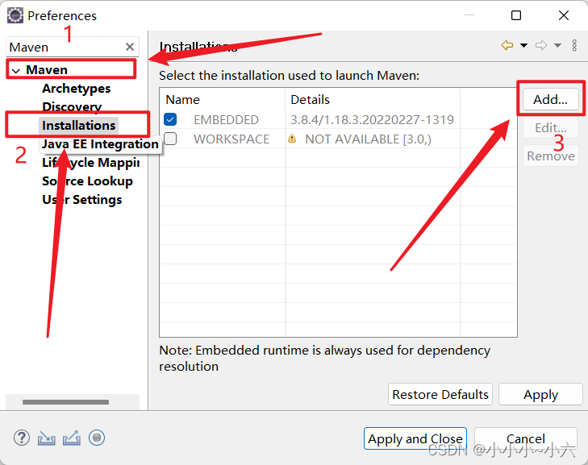Open Java EE Integration page
Screen dimensions: 588x465
click(100, 144)
